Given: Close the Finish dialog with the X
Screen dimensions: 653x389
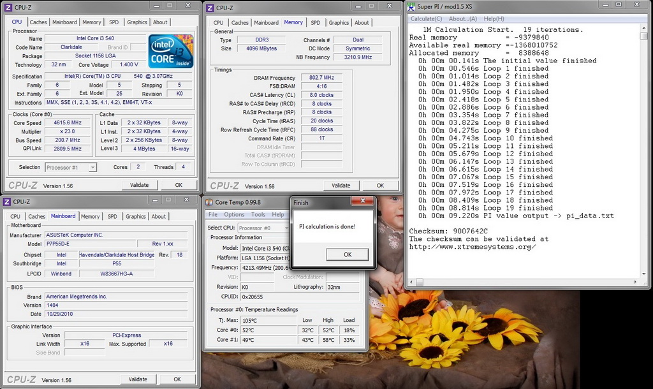Looking at the screenshot, I should pos(362,202).
